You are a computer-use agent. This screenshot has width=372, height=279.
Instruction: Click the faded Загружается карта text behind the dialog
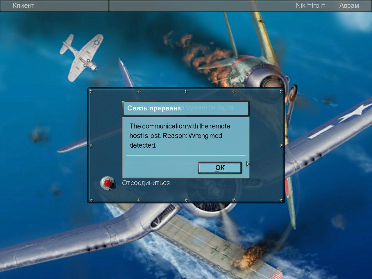pos(209,108)
